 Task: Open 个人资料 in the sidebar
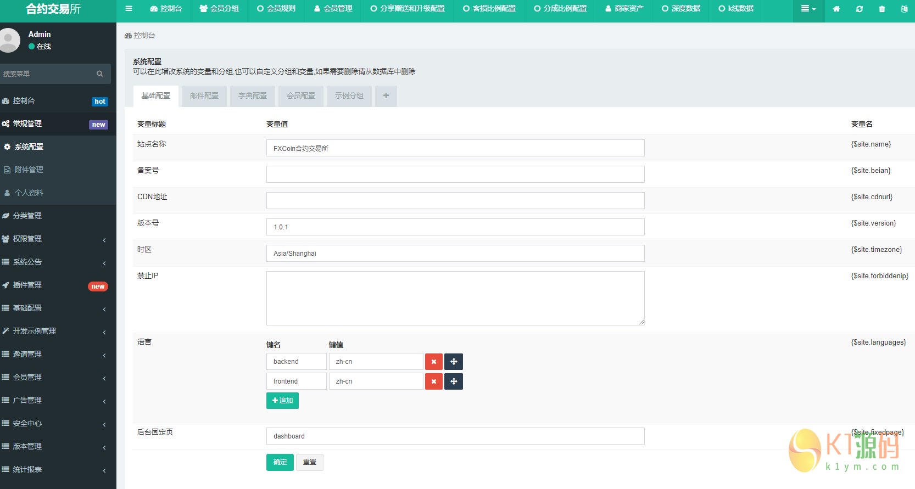coord(58,193)
